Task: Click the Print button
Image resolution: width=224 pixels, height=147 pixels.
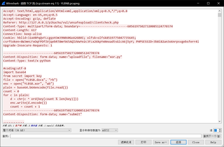Action: tap(143, 142)
